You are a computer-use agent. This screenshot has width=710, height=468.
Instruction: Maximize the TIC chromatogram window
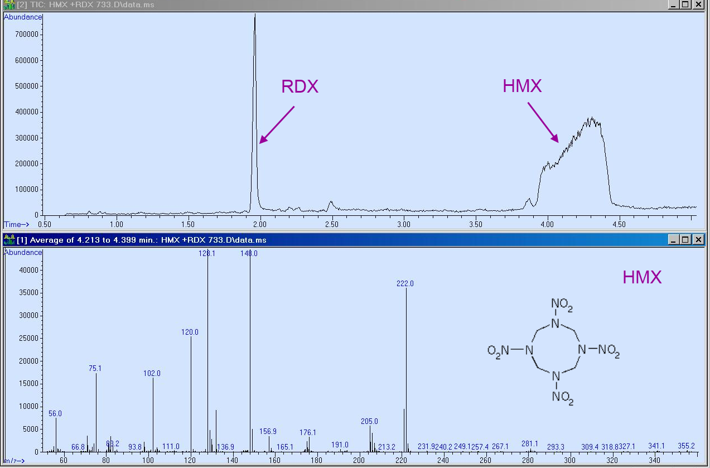(x=685, y=4)
